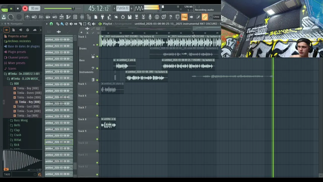The height and width of the screenshot is (182, 323).
Task: Select the slice tool in Playlist toolbar
Action: 80,24
